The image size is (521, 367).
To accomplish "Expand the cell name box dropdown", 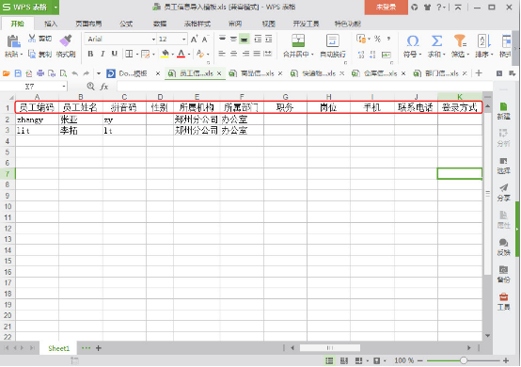I will (63, 87).
